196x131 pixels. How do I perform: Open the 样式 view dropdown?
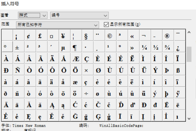click(x=33, y=15)
